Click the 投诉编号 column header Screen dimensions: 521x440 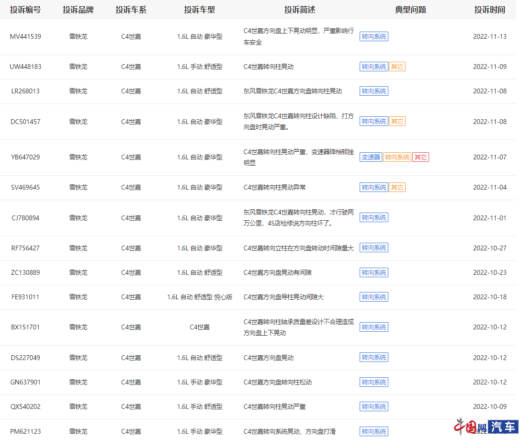point(26,10)
